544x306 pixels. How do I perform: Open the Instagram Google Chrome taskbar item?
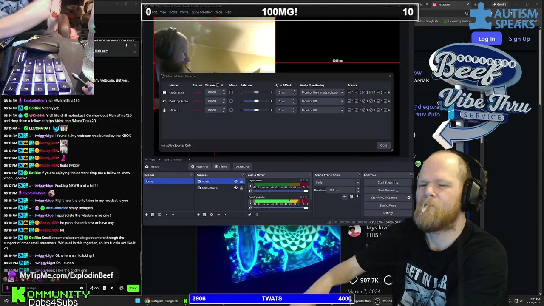pyautogui.click(x=161, y=301)
